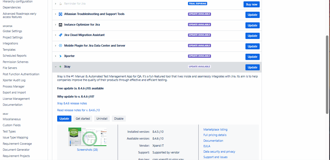Open Xray 8.4.6 release notes link
This screenshot has width=330, height=160.
click(x=72, y=103)
